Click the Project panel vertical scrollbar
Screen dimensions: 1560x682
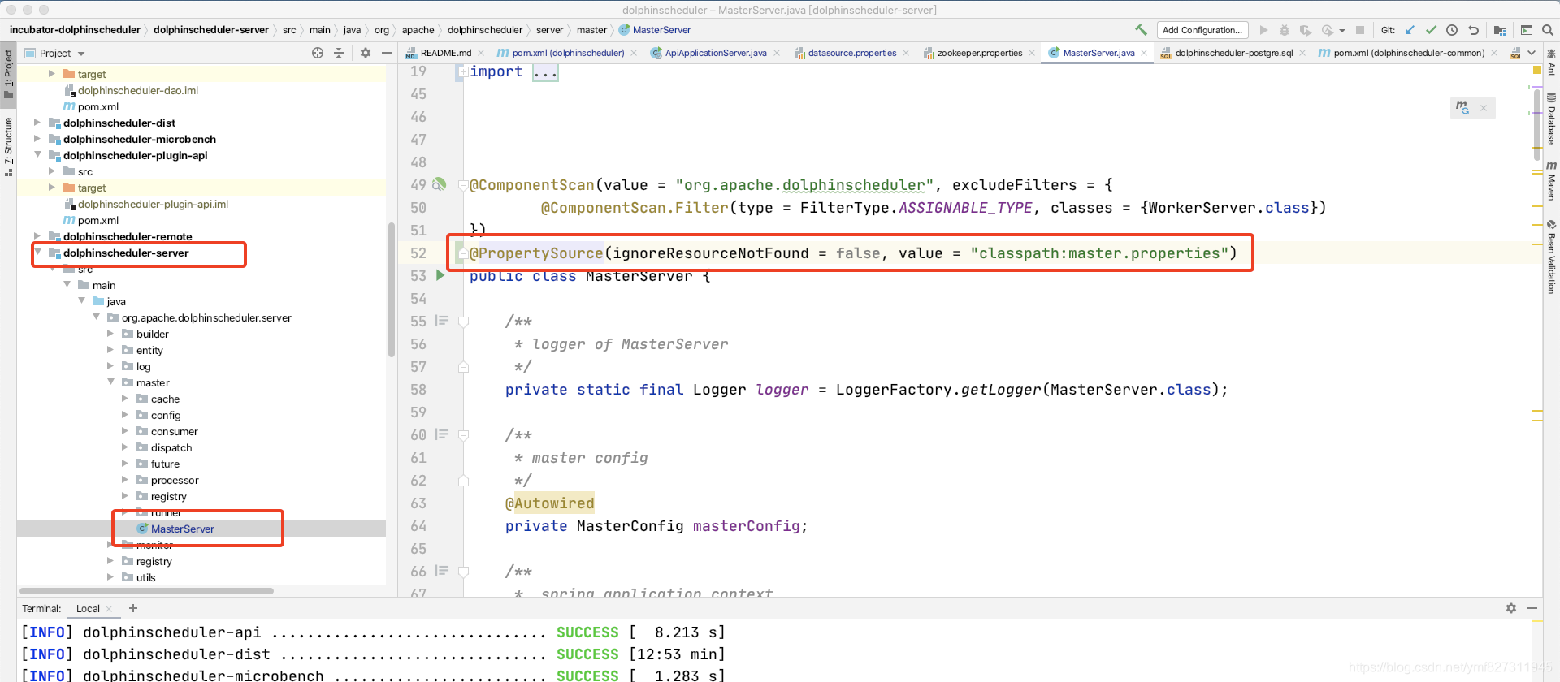(391, 289)
